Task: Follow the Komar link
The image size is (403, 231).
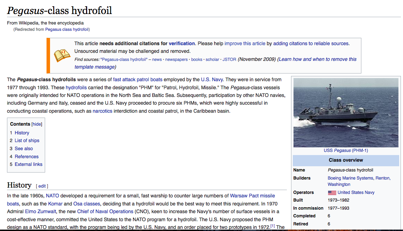Action: coord(55,204)
